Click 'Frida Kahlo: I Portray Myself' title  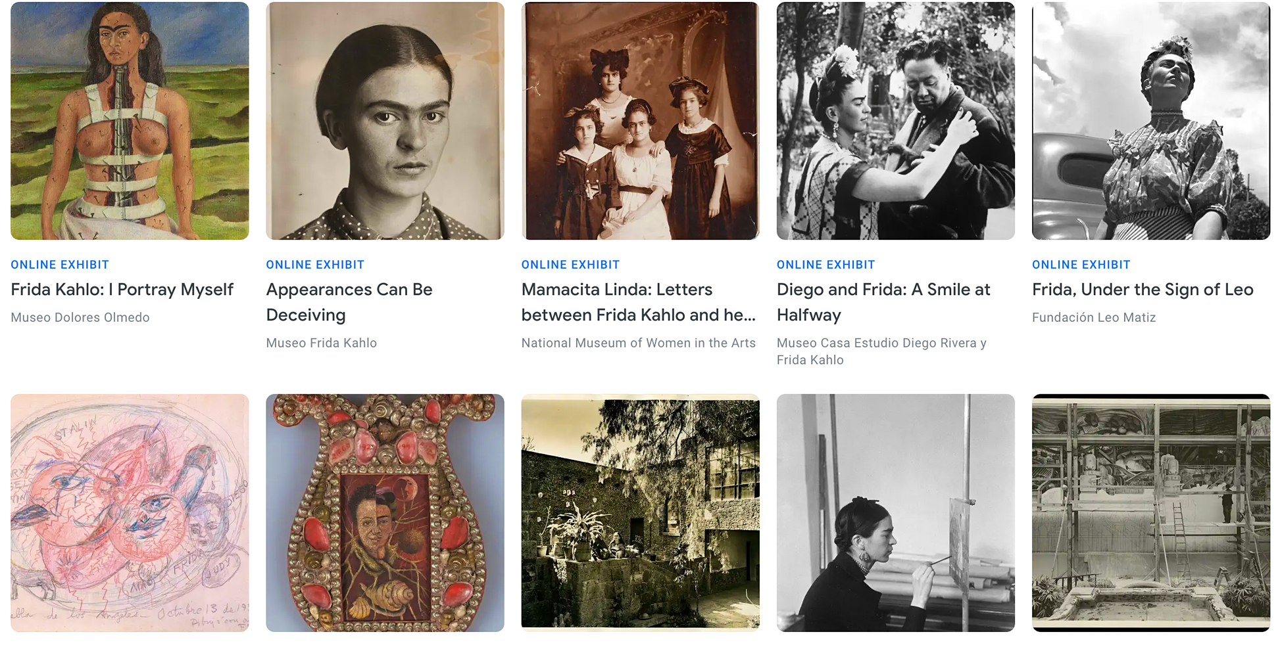(x=122, y=290)
